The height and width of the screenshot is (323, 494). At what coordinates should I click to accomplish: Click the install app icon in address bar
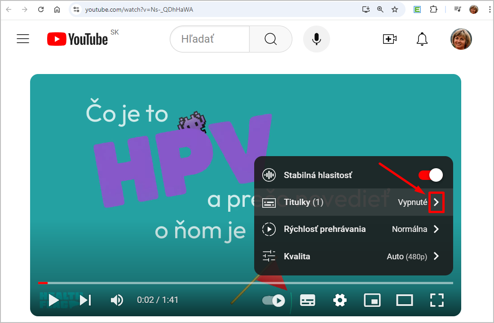pos(366,9)
